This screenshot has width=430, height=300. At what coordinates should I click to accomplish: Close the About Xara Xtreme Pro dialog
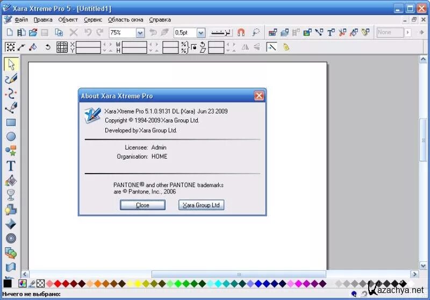259,96
